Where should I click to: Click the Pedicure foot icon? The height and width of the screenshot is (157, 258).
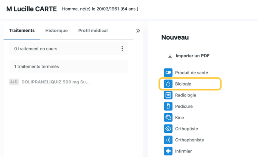click(168, 106)
